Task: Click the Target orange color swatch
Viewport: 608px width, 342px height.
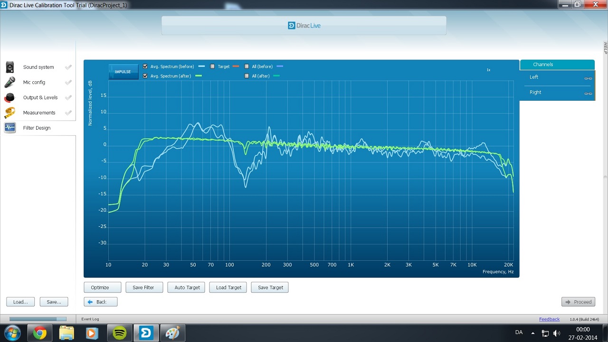Action: click(236, 66)
